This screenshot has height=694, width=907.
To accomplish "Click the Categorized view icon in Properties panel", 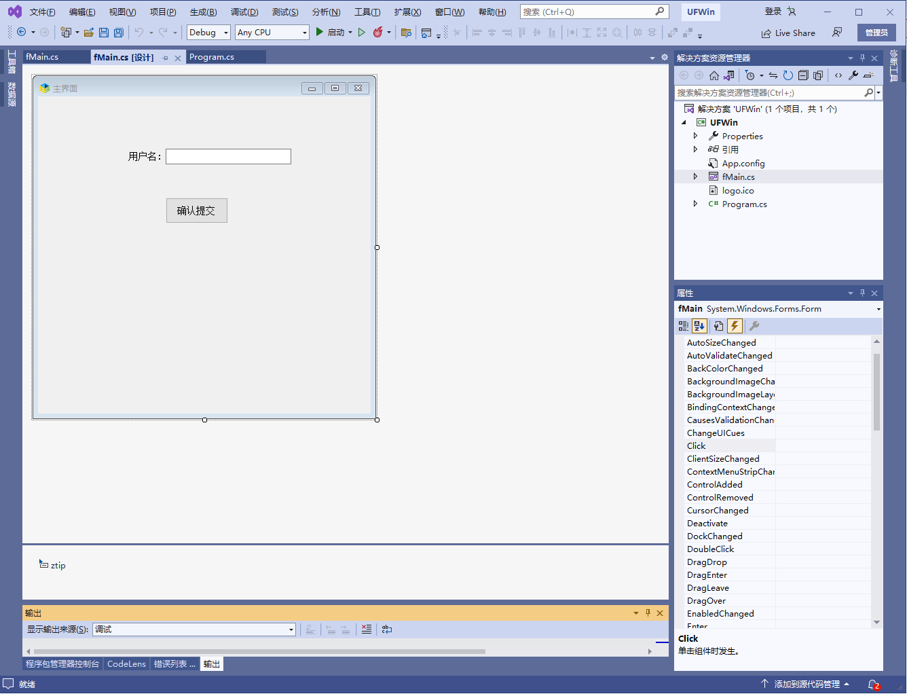I will pyautogui.click(x=684, y=326).
